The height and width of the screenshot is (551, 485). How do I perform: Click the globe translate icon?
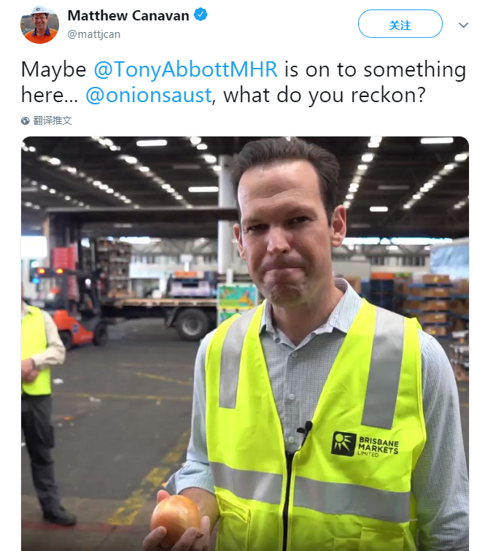pos(26,121)
